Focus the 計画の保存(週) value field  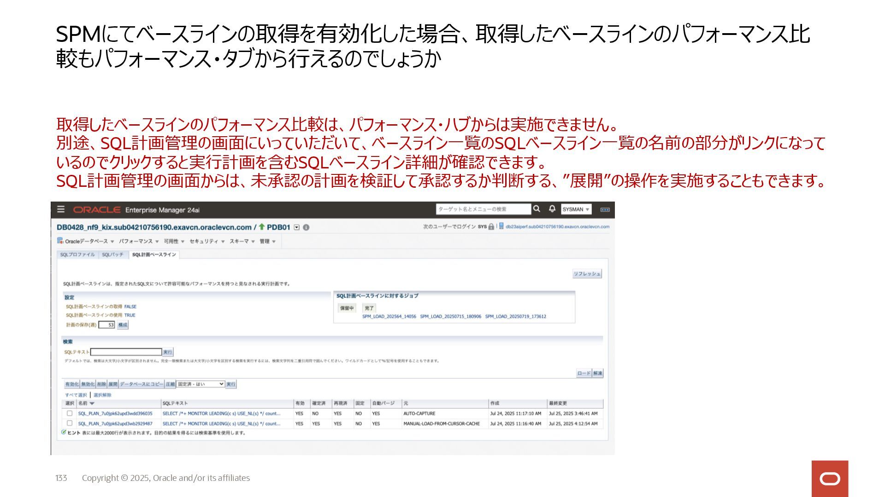[x=106, y=325]
